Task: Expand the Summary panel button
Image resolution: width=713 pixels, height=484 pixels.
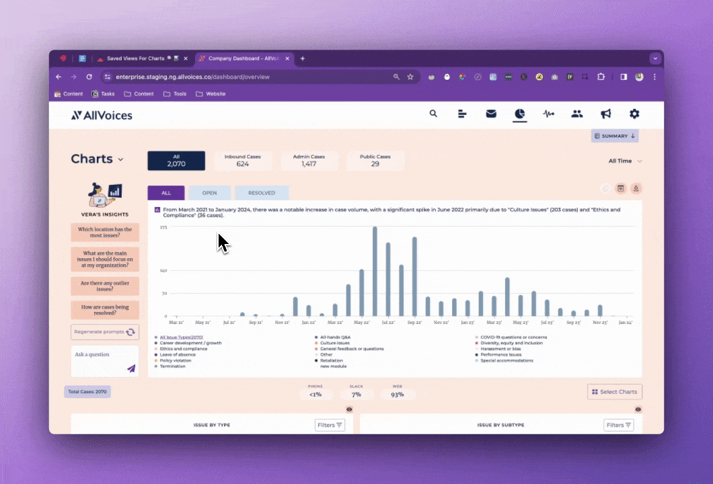Action: click(615, 136)
